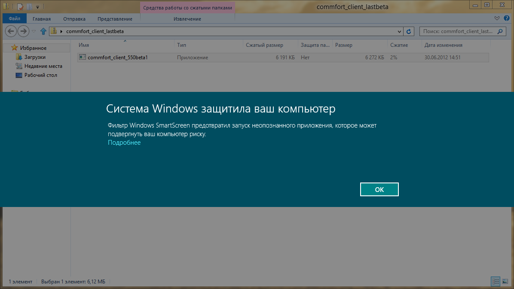This screenshot has width=514, height=289.
Task: Go up one folder level
Action: point(43,31)
